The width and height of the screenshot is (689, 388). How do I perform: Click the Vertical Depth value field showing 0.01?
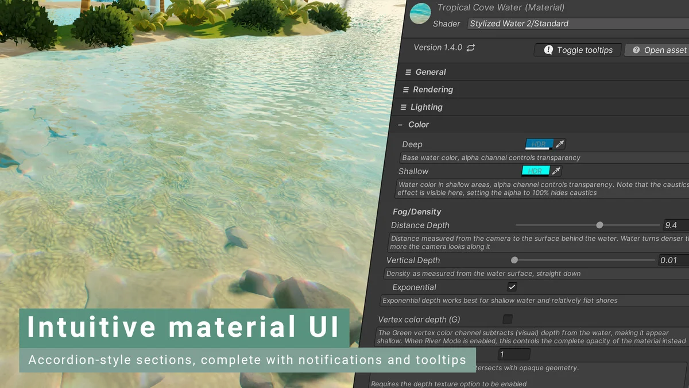coord(673,260)
